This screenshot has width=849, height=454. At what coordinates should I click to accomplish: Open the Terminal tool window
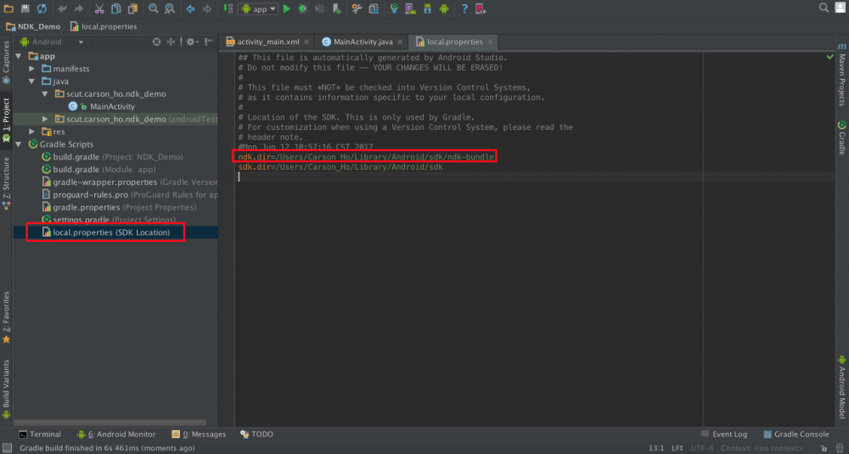40,434
